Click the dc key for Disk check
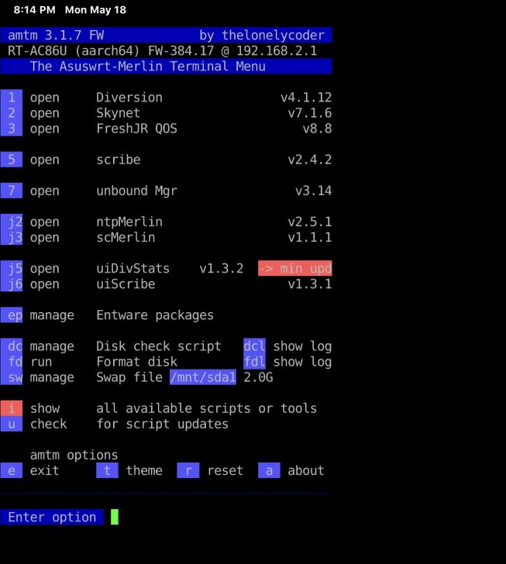This screenshot has width=506, height=564. (x=11, y=346)
